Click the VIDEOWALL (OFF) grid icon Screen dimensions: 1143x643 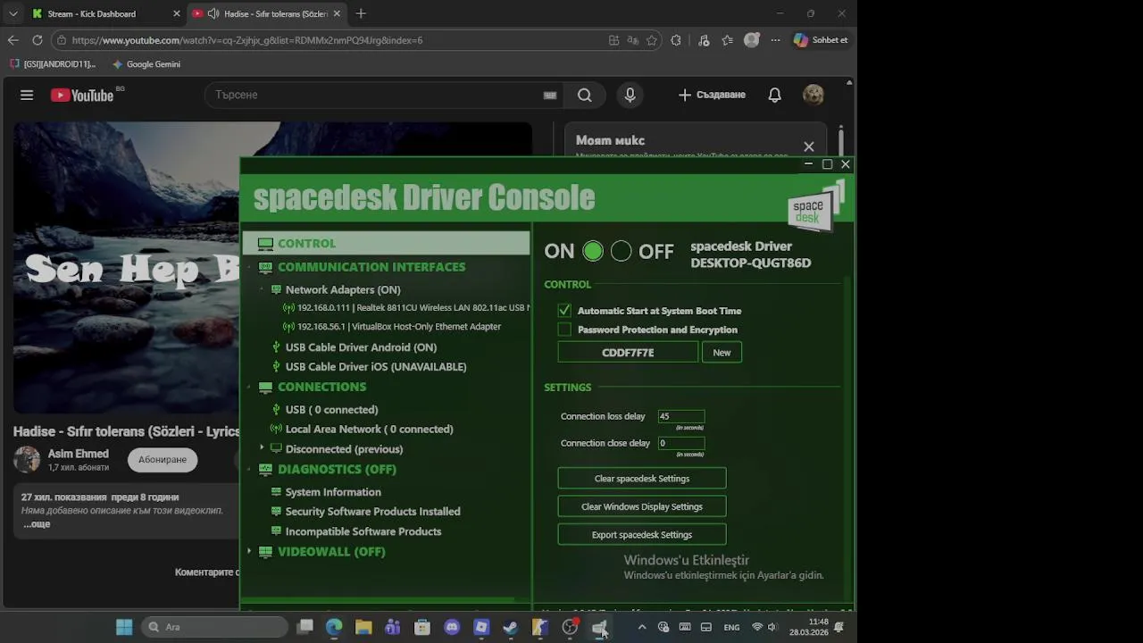265,552
